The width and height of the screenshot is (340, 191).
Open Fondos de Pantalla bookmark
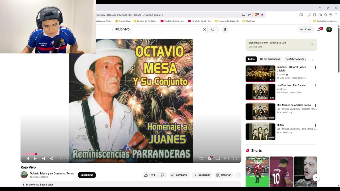point(145,21)
